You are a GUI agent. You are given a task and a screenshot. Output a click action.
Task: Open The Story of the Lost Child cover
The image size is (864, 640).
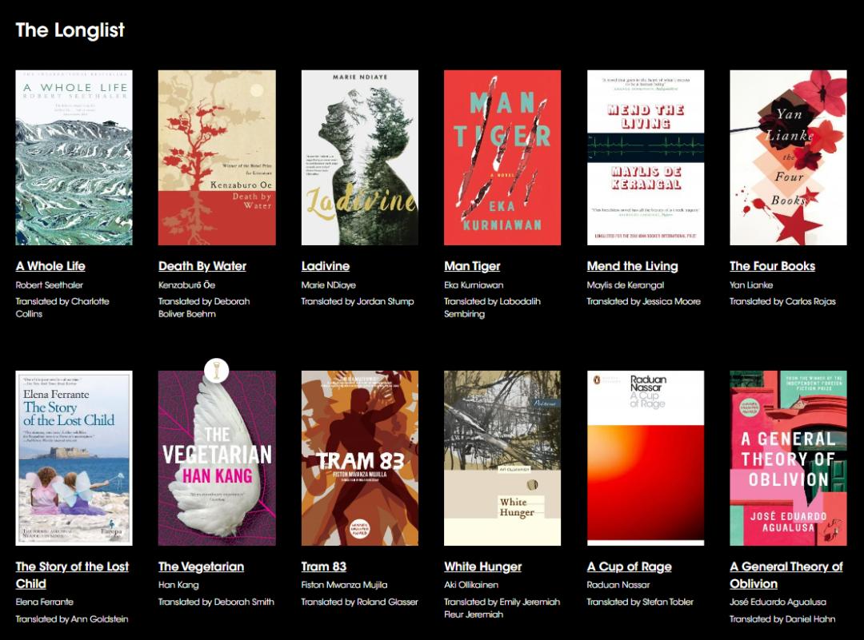tap(74, 458)
